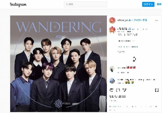Screen dimensions: 162x113
Task: Click the blue verified badge
Action: tap(130, 20)
